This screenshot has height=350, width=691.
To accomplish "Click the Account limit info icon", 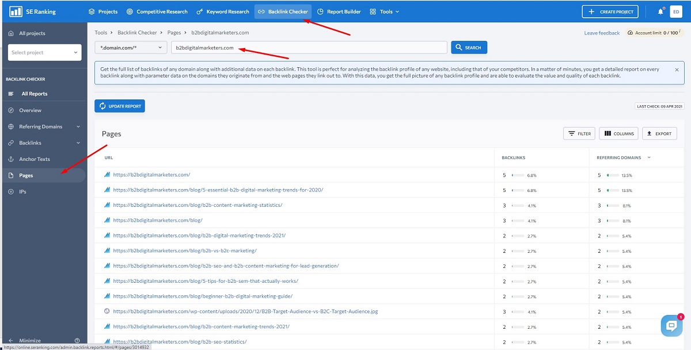I will pyautogui.click(x=680, y=32).
